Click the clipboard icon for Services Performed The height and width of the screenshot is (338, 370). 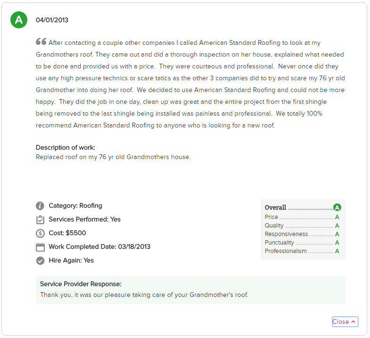(40, 220)
